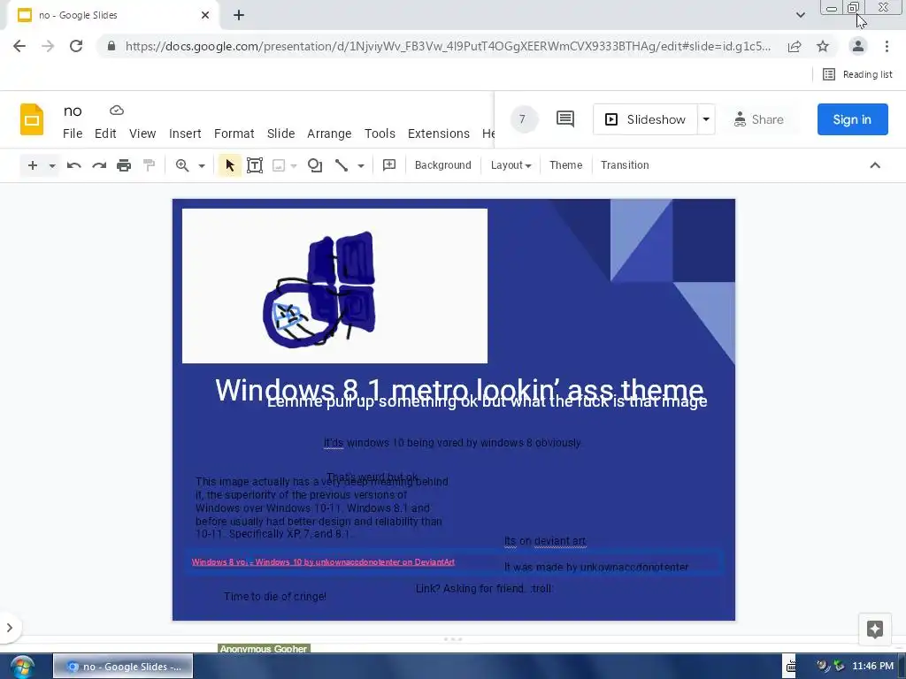Open the line type dropdown arrow
Screen dimensions: 906x679
[x=361, y=165]
